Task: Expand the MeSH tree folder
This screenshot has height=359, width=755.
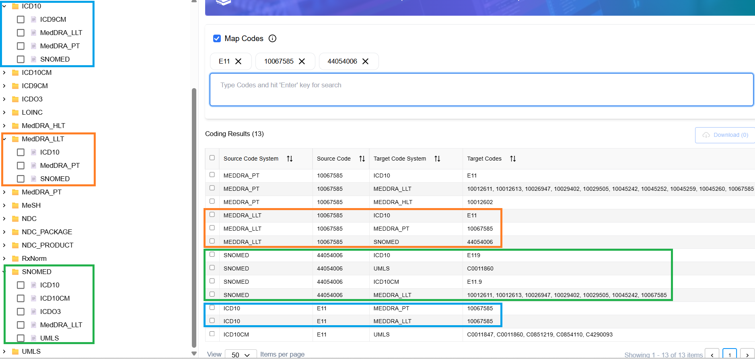Action: click(4, 205)
